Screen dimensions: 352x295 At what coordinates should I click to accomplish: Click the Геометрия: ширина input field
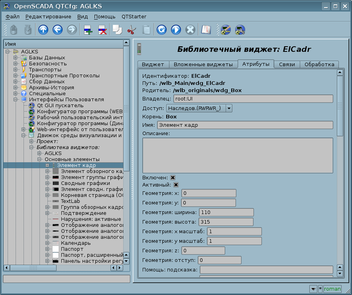tap(226, 212)
